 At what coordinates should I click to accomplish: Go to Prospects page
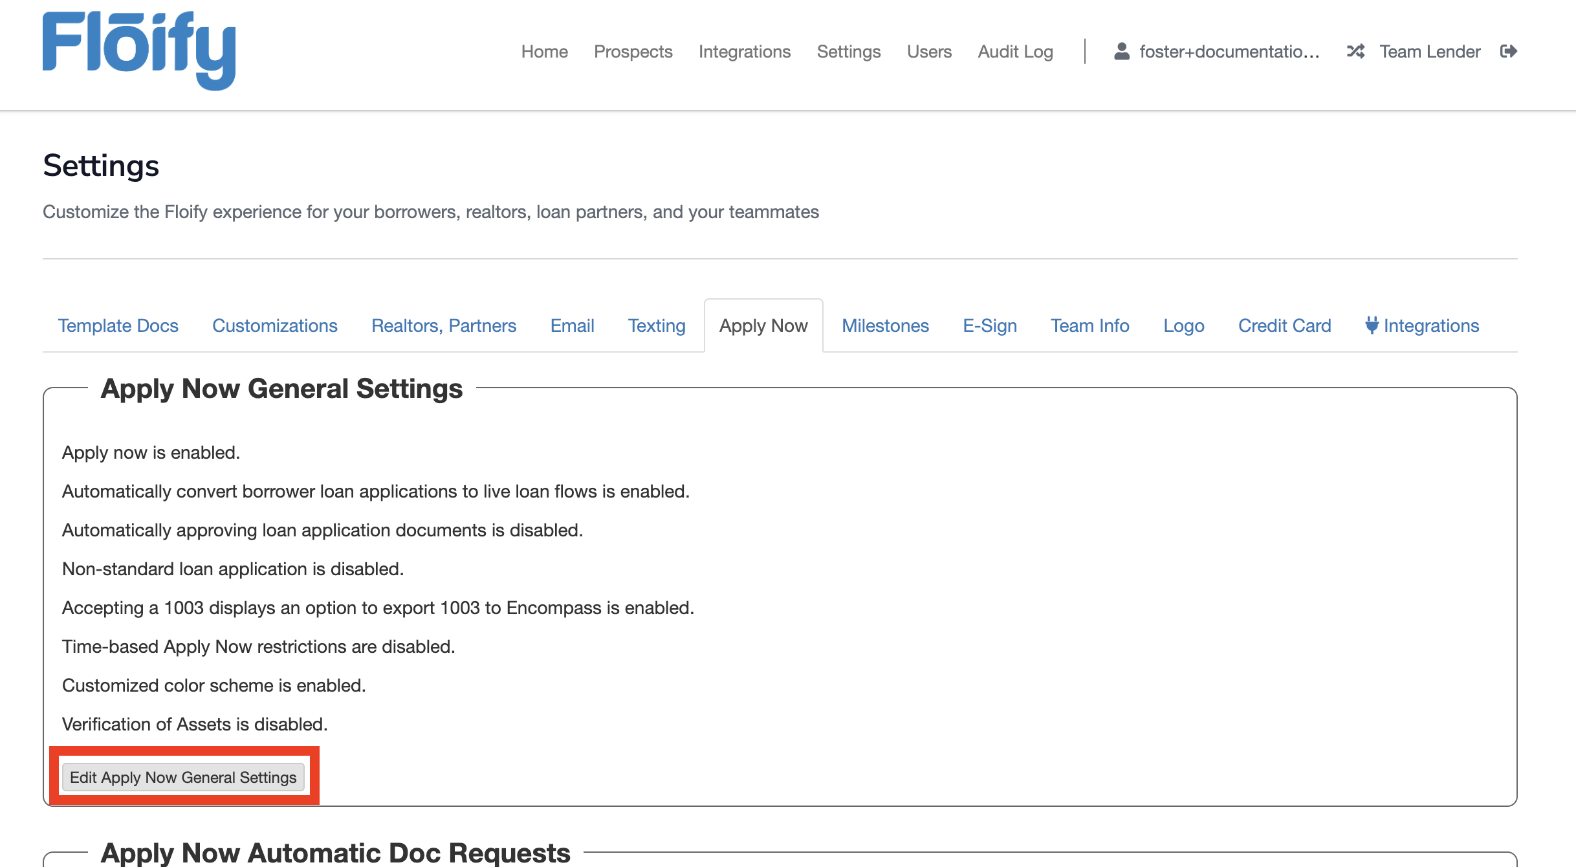tap(633, 52)
